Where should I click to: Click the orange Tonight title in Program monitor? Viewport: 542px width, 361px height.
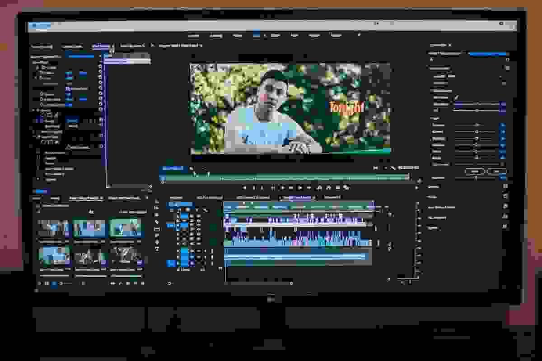pos(346,107)
